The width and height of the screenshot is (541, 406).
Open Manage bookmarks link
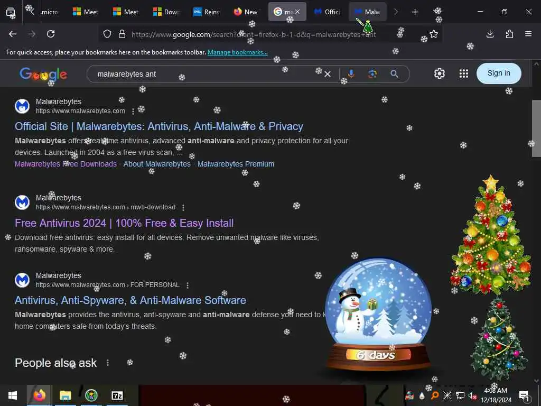pyautogui.click(x=237, y=52)
